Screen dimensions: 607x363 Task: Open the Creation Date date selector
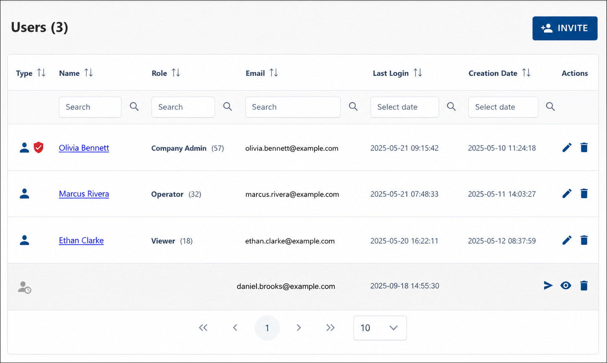(503, 107)
